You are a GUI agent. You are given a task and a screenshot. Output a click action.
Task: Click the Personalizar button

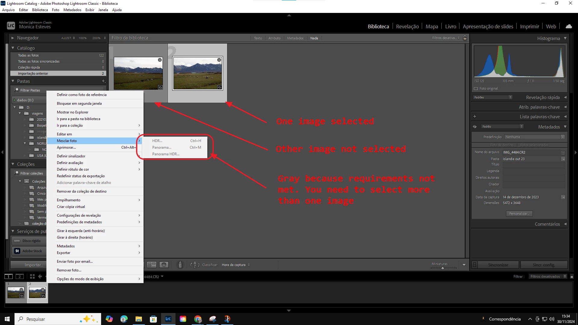pyautogui.click(x=519, y=214)
